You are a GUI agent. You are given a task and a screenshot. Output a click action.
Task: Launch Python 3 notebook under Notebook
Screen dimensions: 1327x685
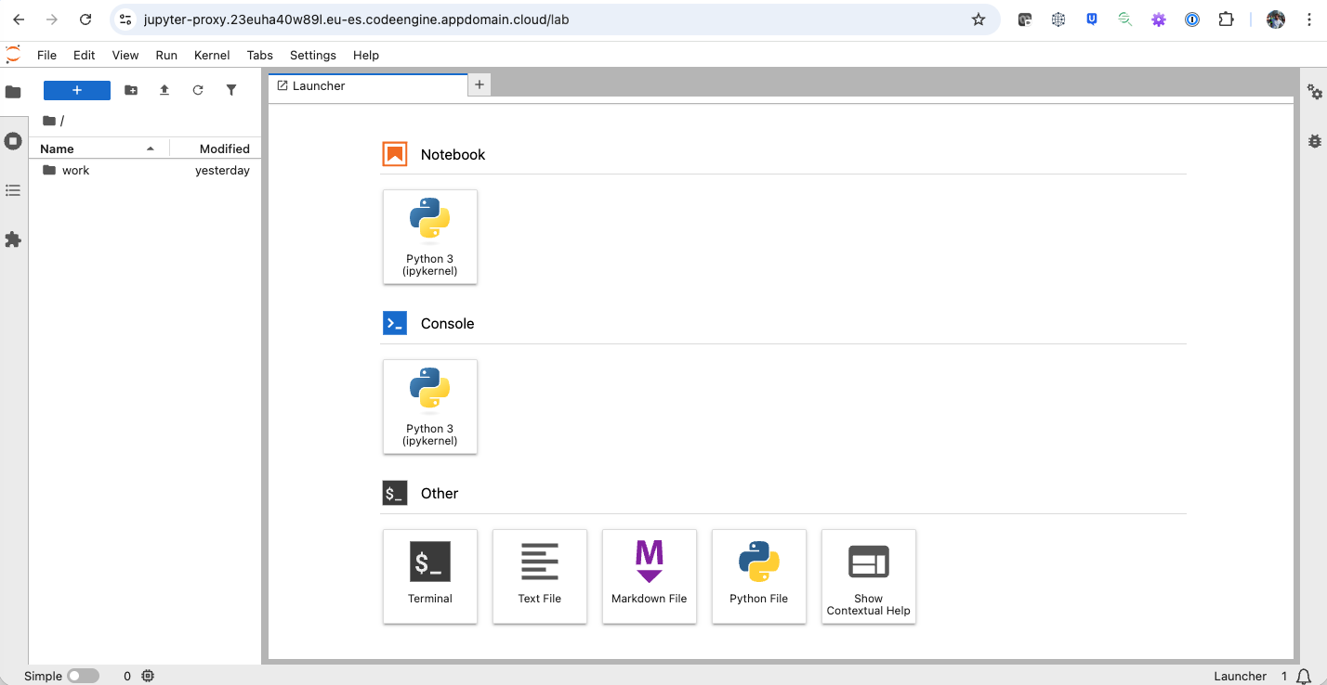tap(430, 237)
